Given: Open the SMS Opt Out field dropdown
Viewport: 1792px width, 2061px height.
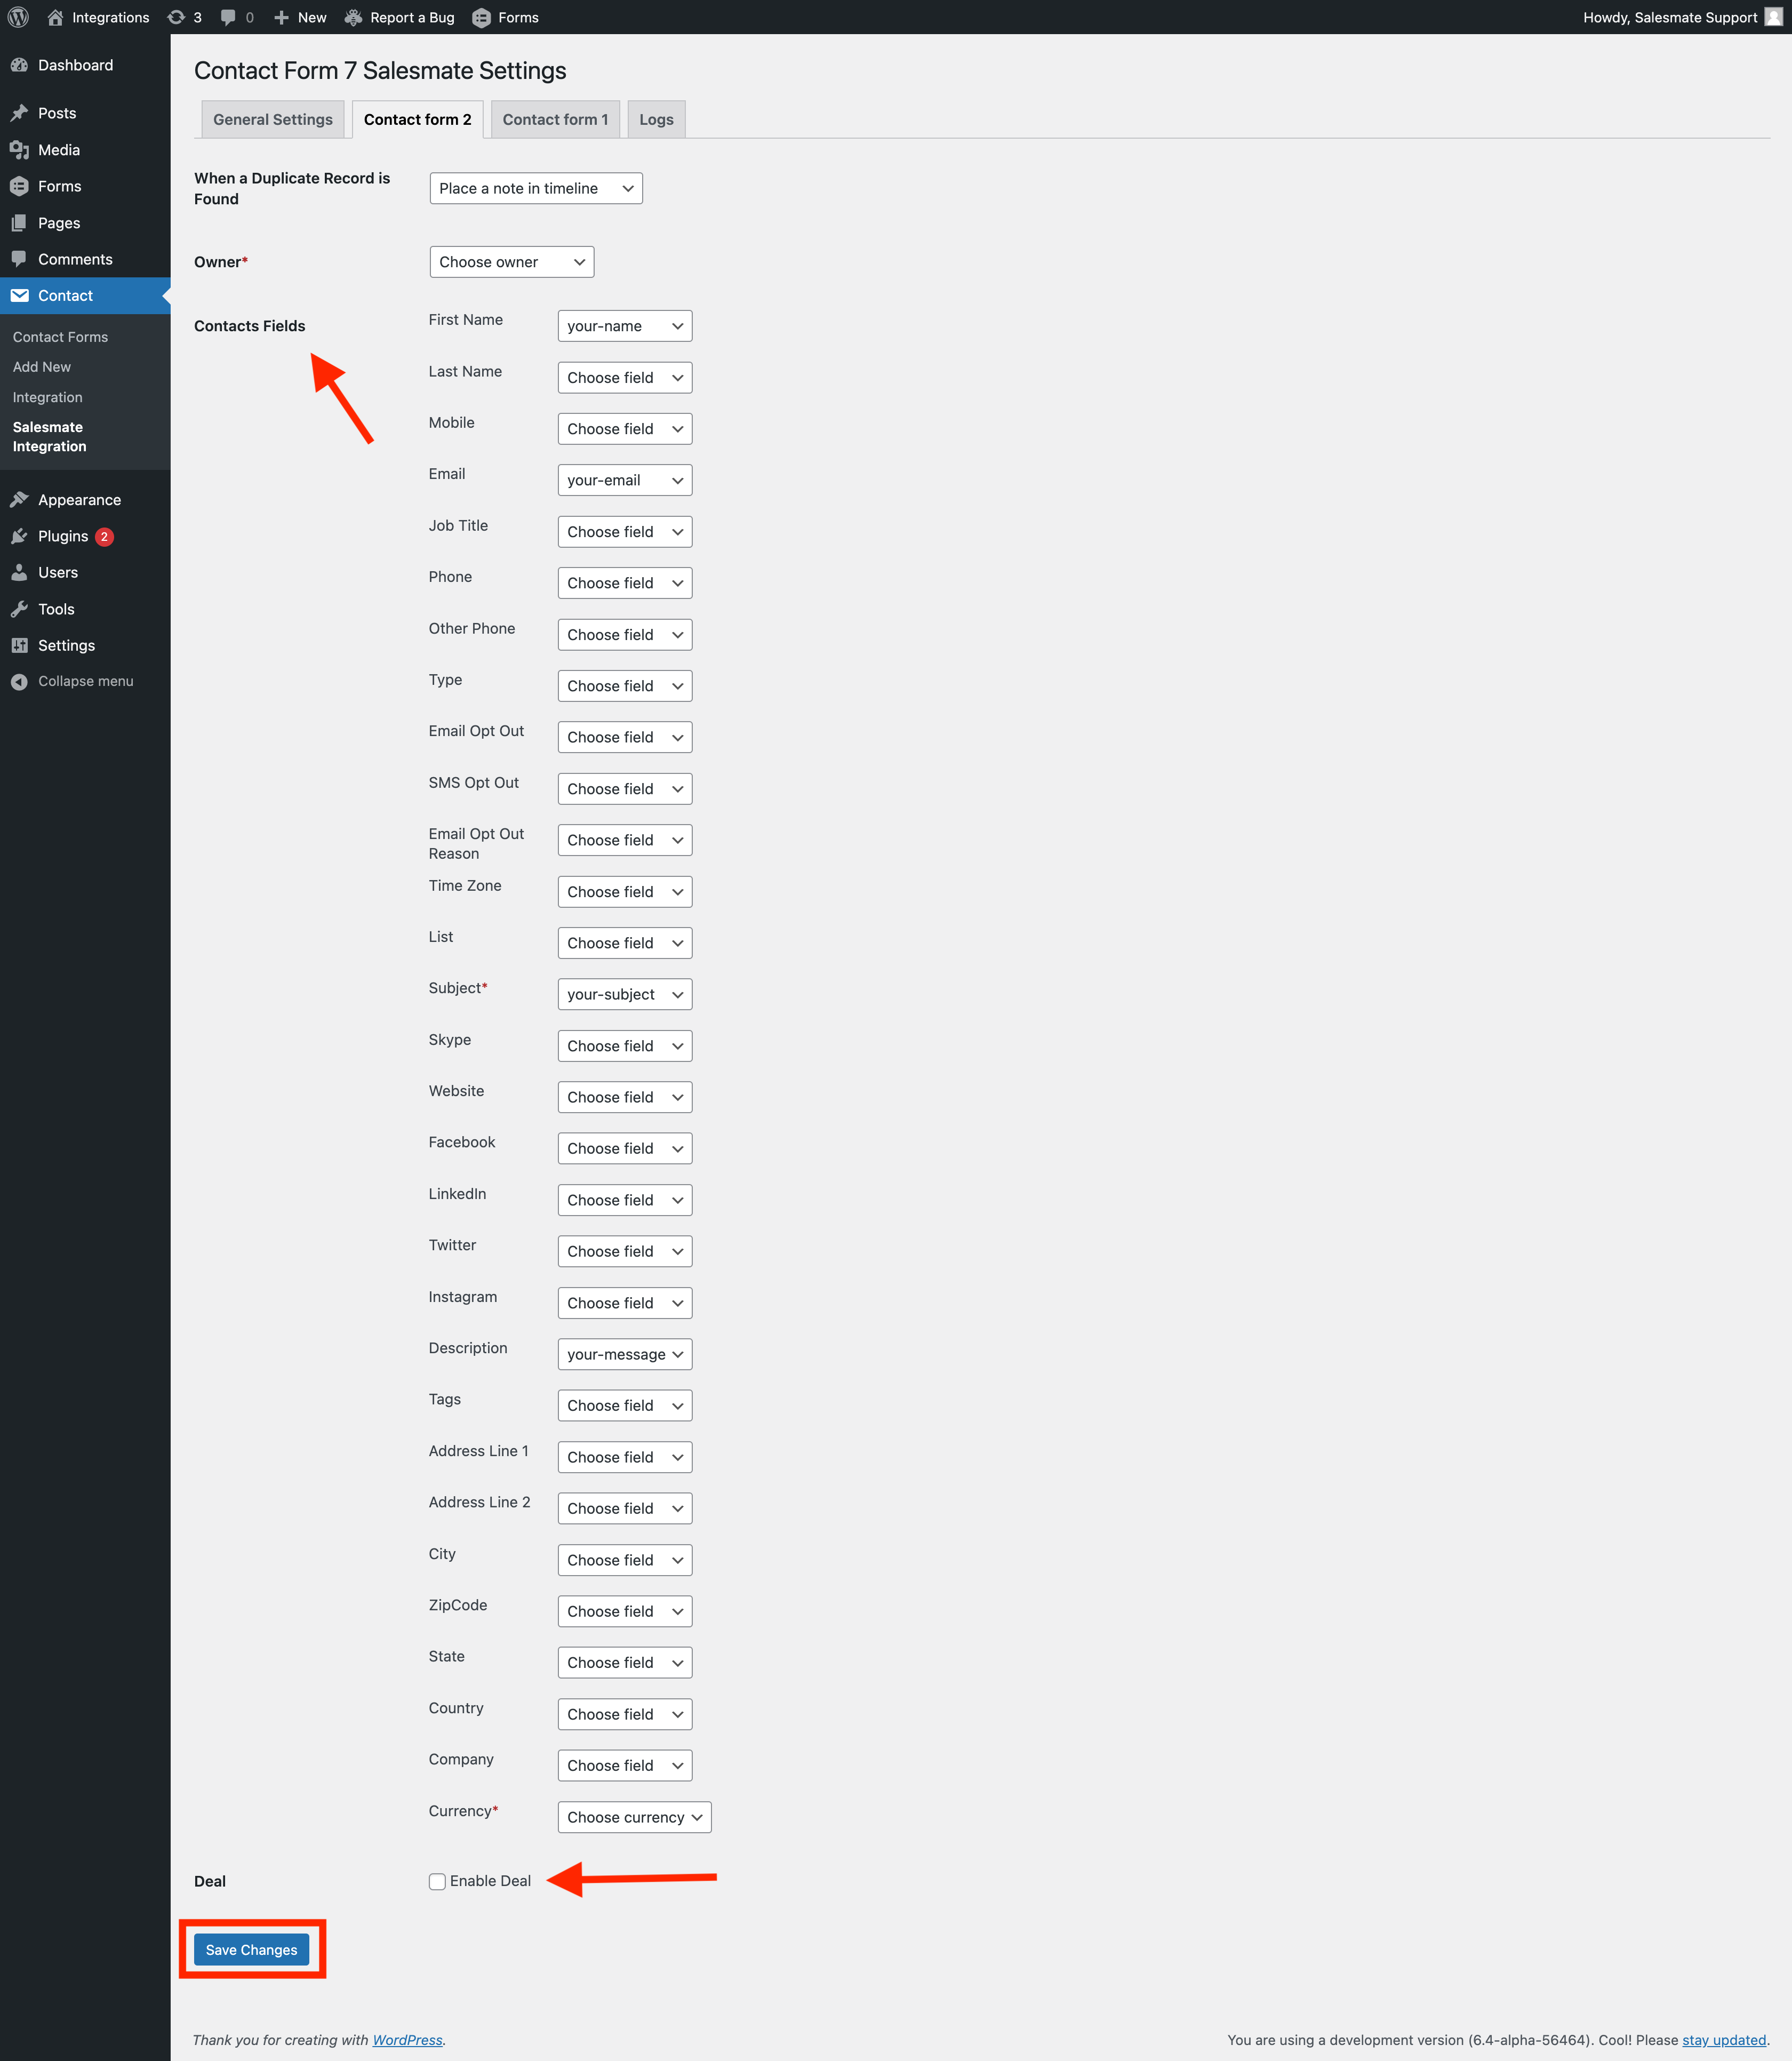Looking at the screenshot, I should (625, 789).
